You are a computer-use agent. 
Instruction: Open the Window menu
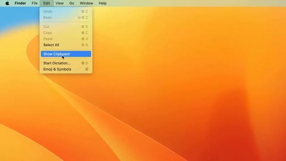(x=86, y=3)
